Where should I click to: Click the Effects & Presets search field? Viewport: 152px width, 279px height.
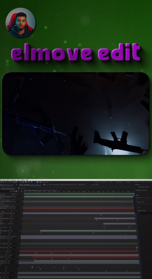point(145,213)
